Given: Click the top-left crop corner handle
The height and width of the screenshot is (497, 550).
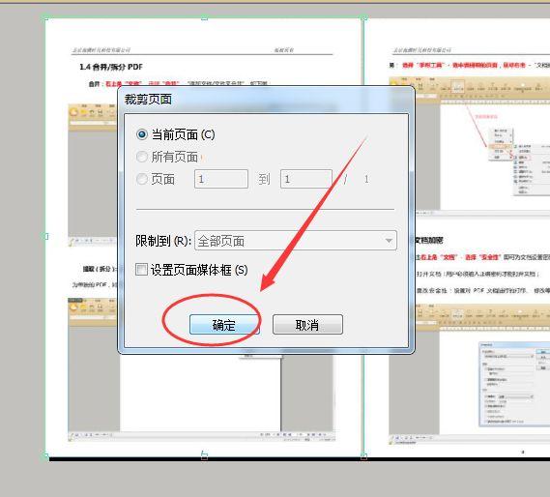Looking at the screenshot, I should pyautogui.click(x=45, y=16).
